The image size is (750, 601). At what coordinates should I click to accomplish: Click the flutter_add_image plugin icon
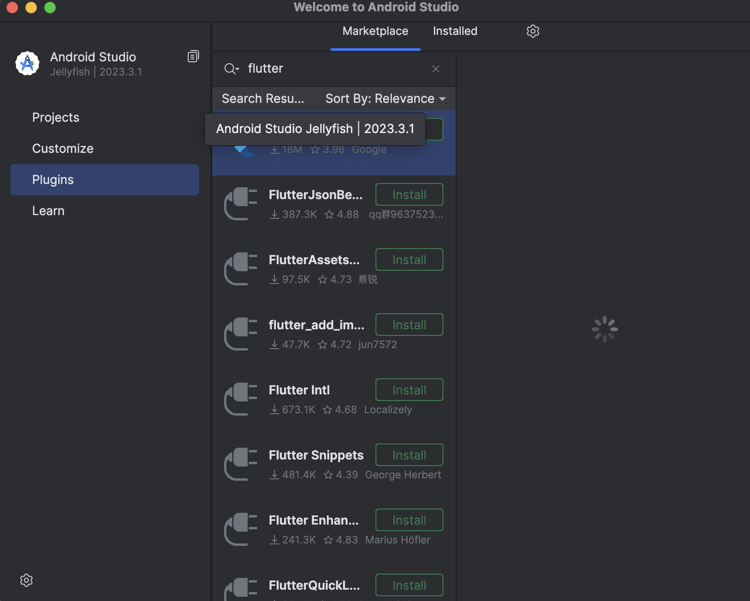[x=241, y=334]
